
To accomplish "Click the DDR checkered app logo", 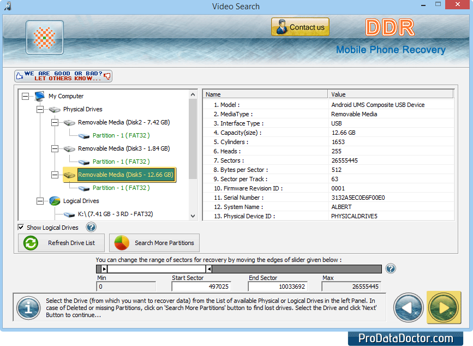I will [44, 37].
